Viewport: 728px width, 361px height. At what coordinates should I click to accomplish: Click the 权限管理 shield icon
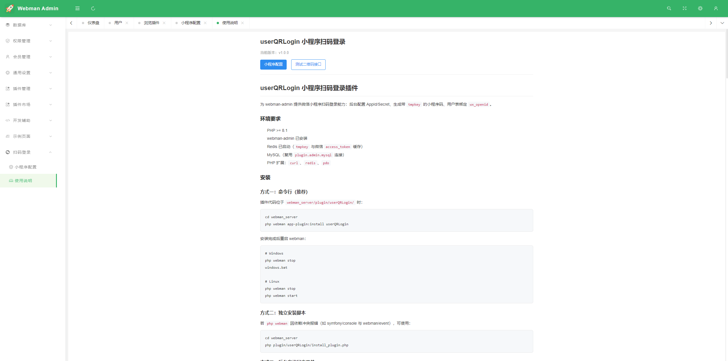8,41
